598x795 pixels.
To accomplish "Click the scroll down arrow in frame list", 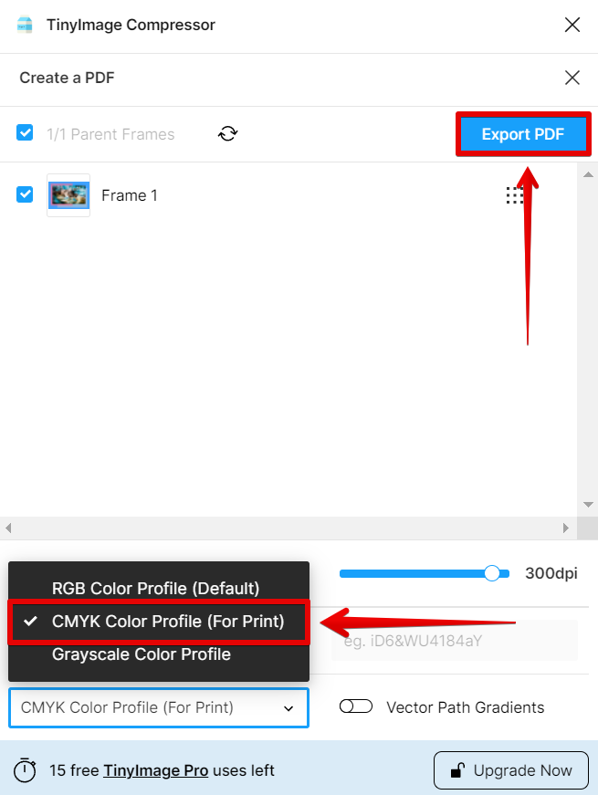I will click(x=588, y=505).
